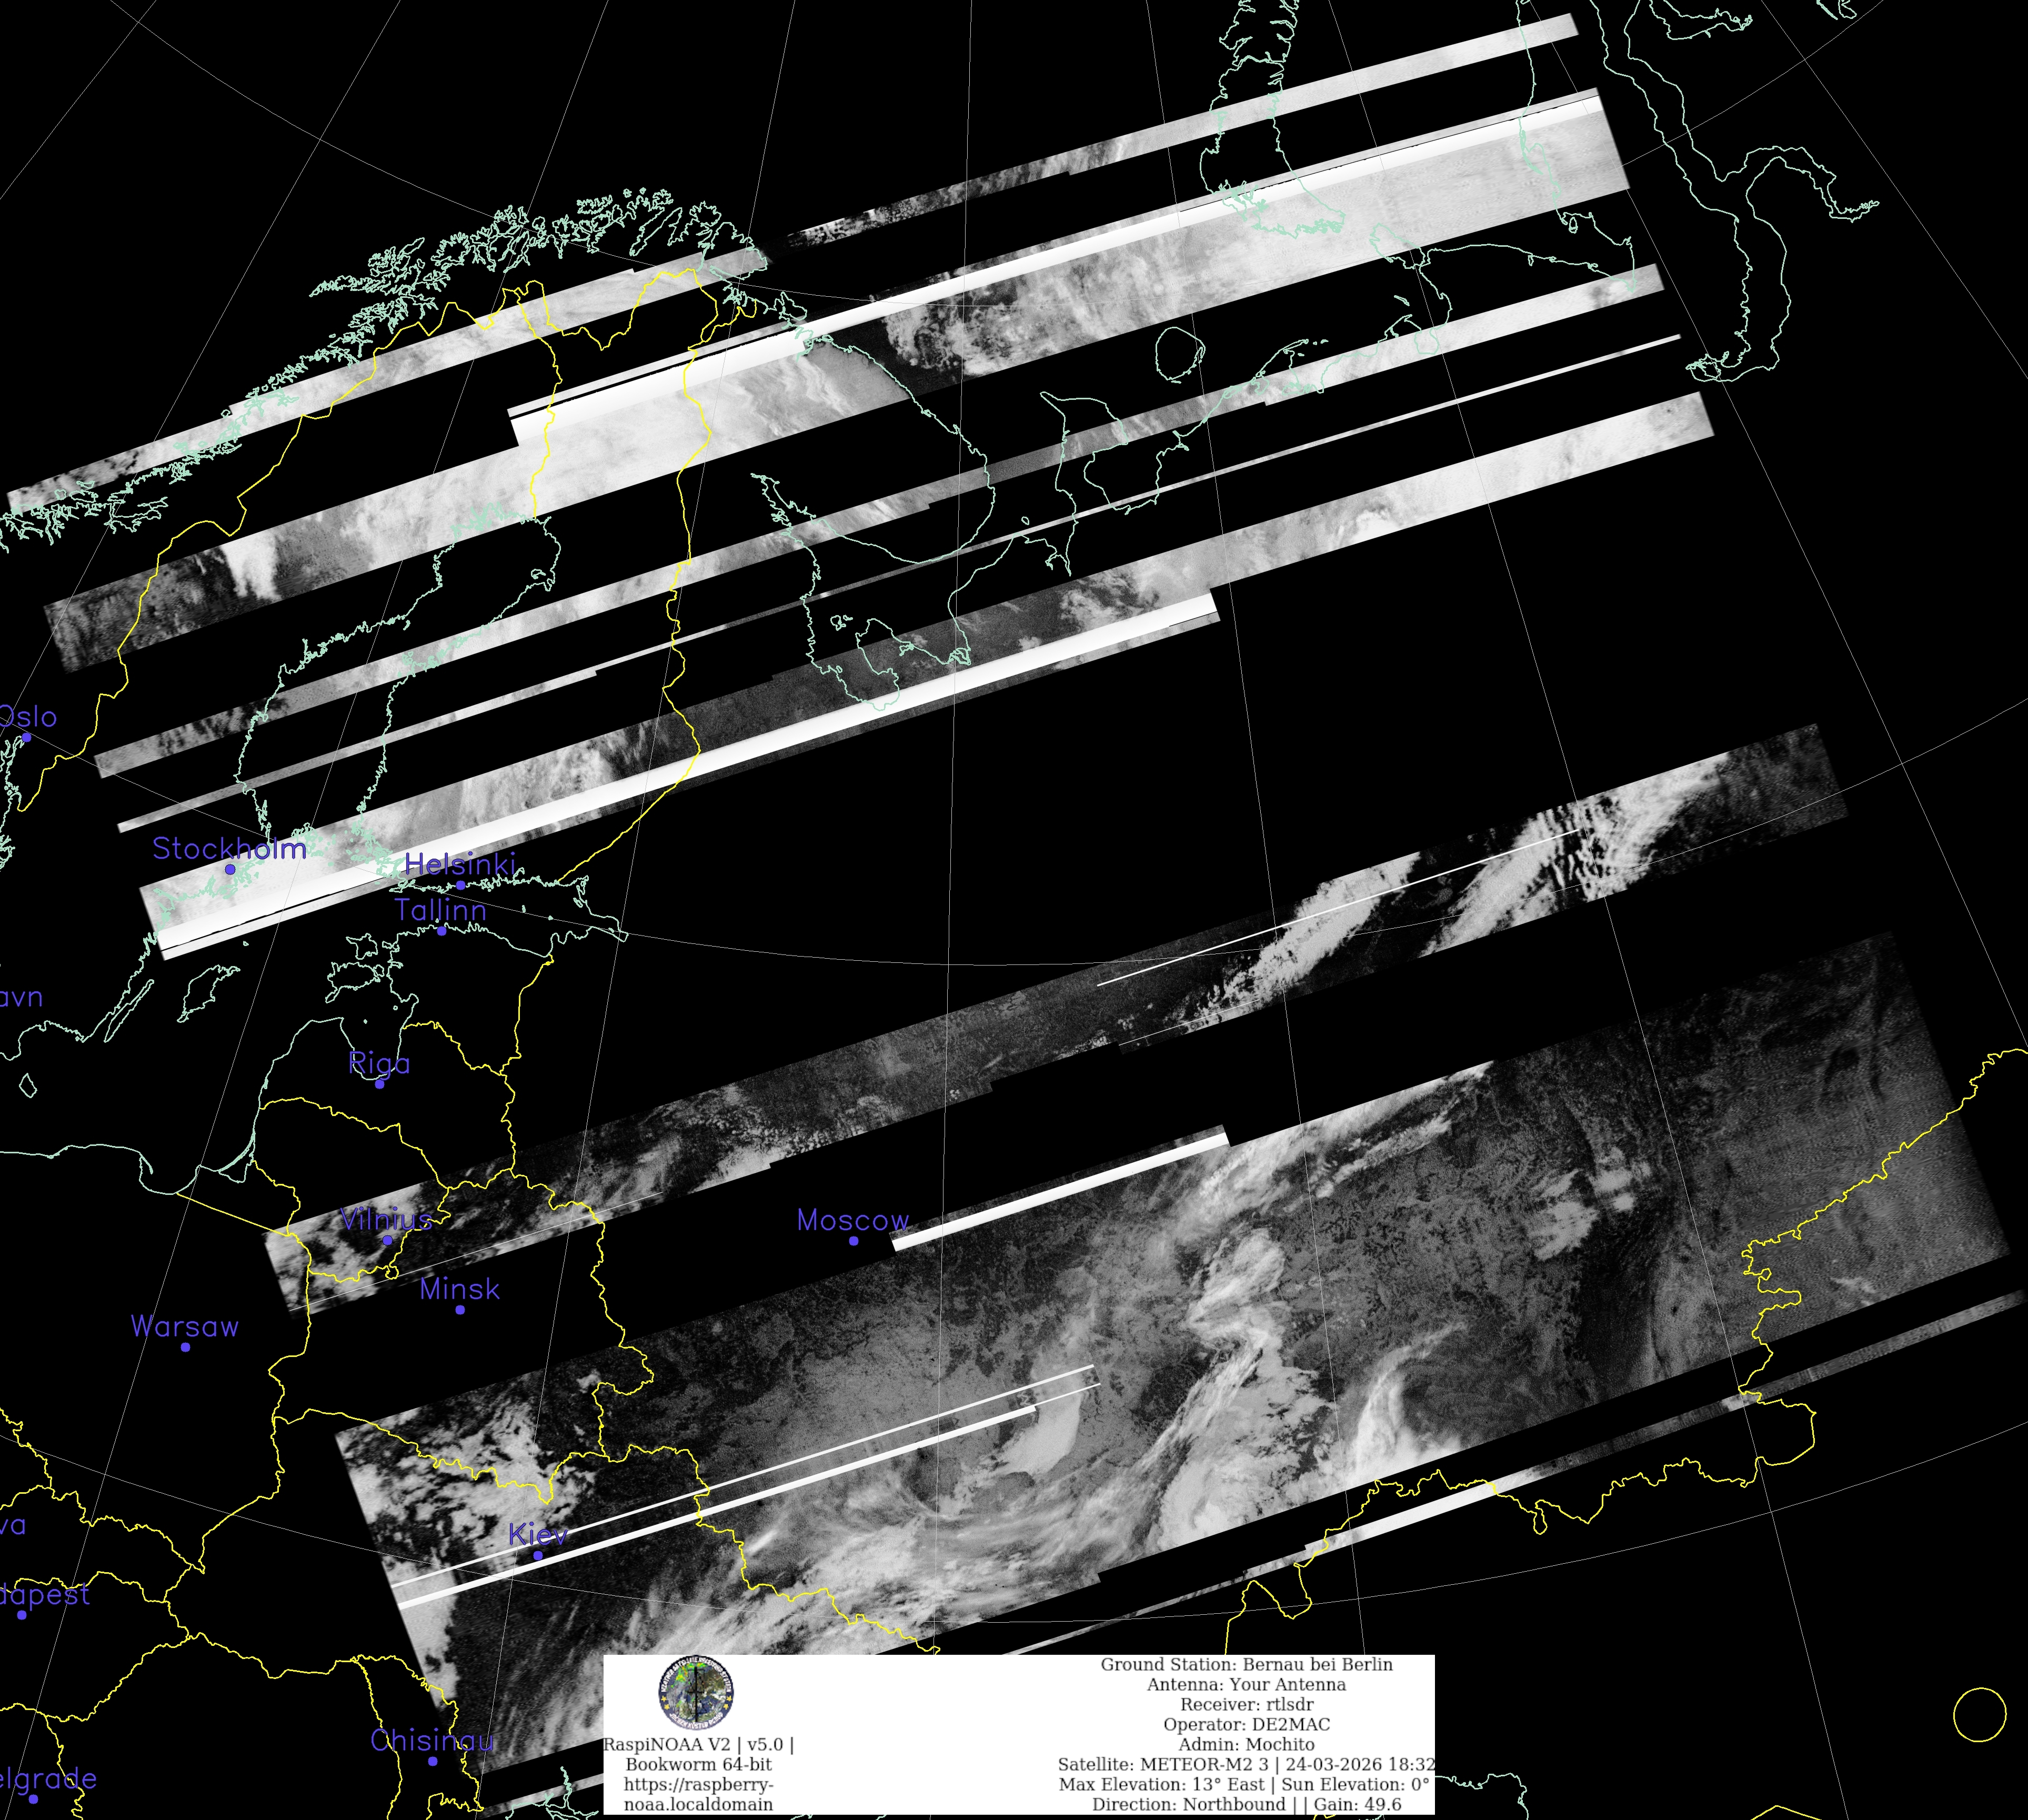The width and height of the screenshot is (2028, 1820).
Task: Click the Stockholm city label
Action: tap(229, 849)
